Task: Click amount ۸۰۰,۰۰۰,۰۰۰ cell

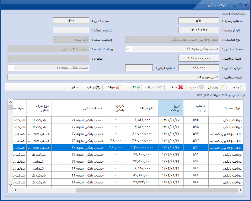Action: (x=143, y=134)
